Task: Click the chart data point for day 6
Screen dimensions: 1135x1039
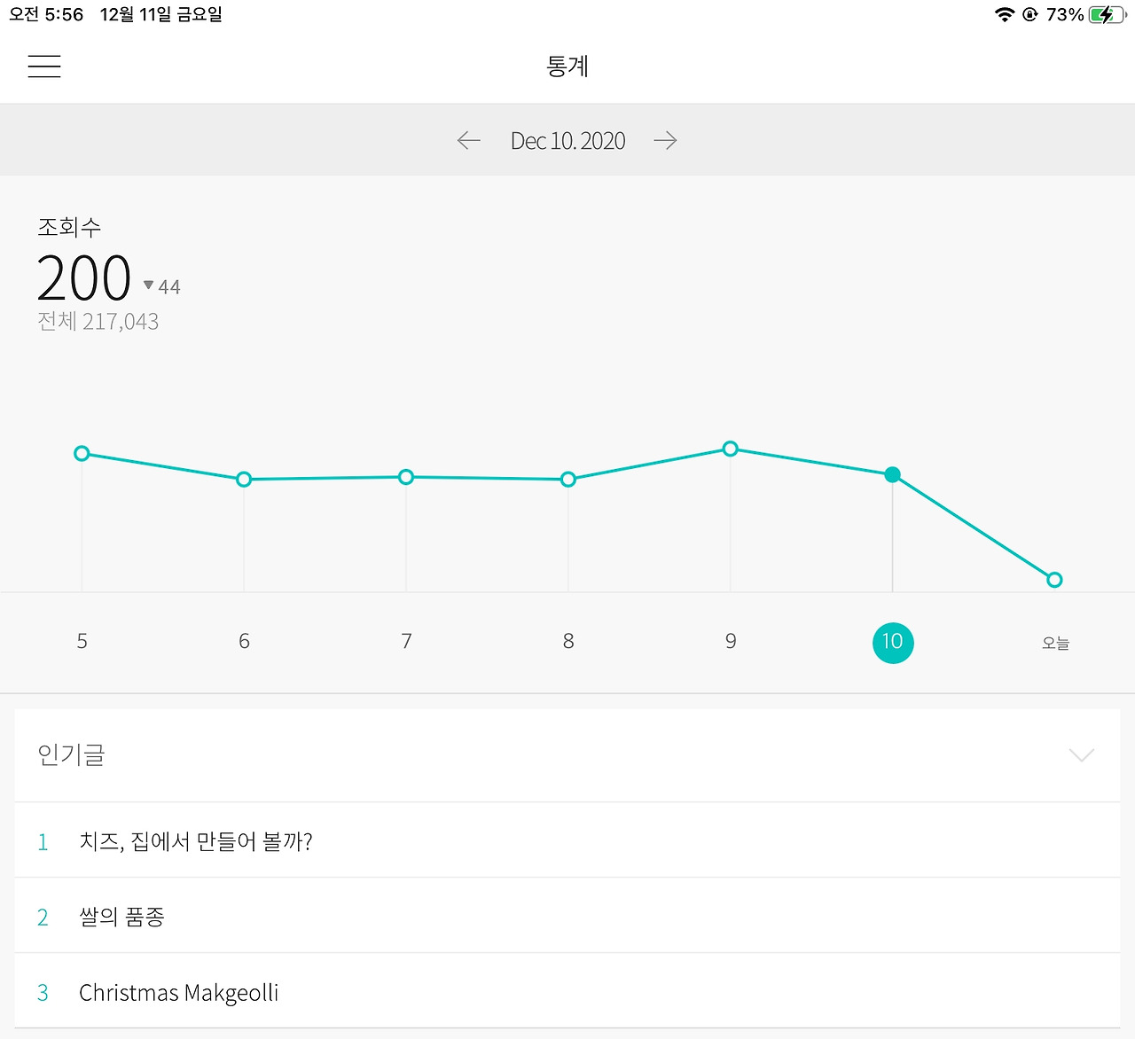Action: tap(244, 480)
